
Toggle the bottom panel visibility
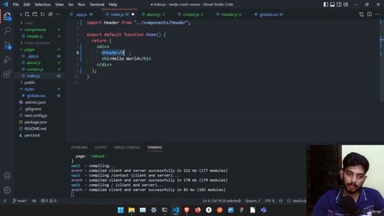click(x=332, y=4)
